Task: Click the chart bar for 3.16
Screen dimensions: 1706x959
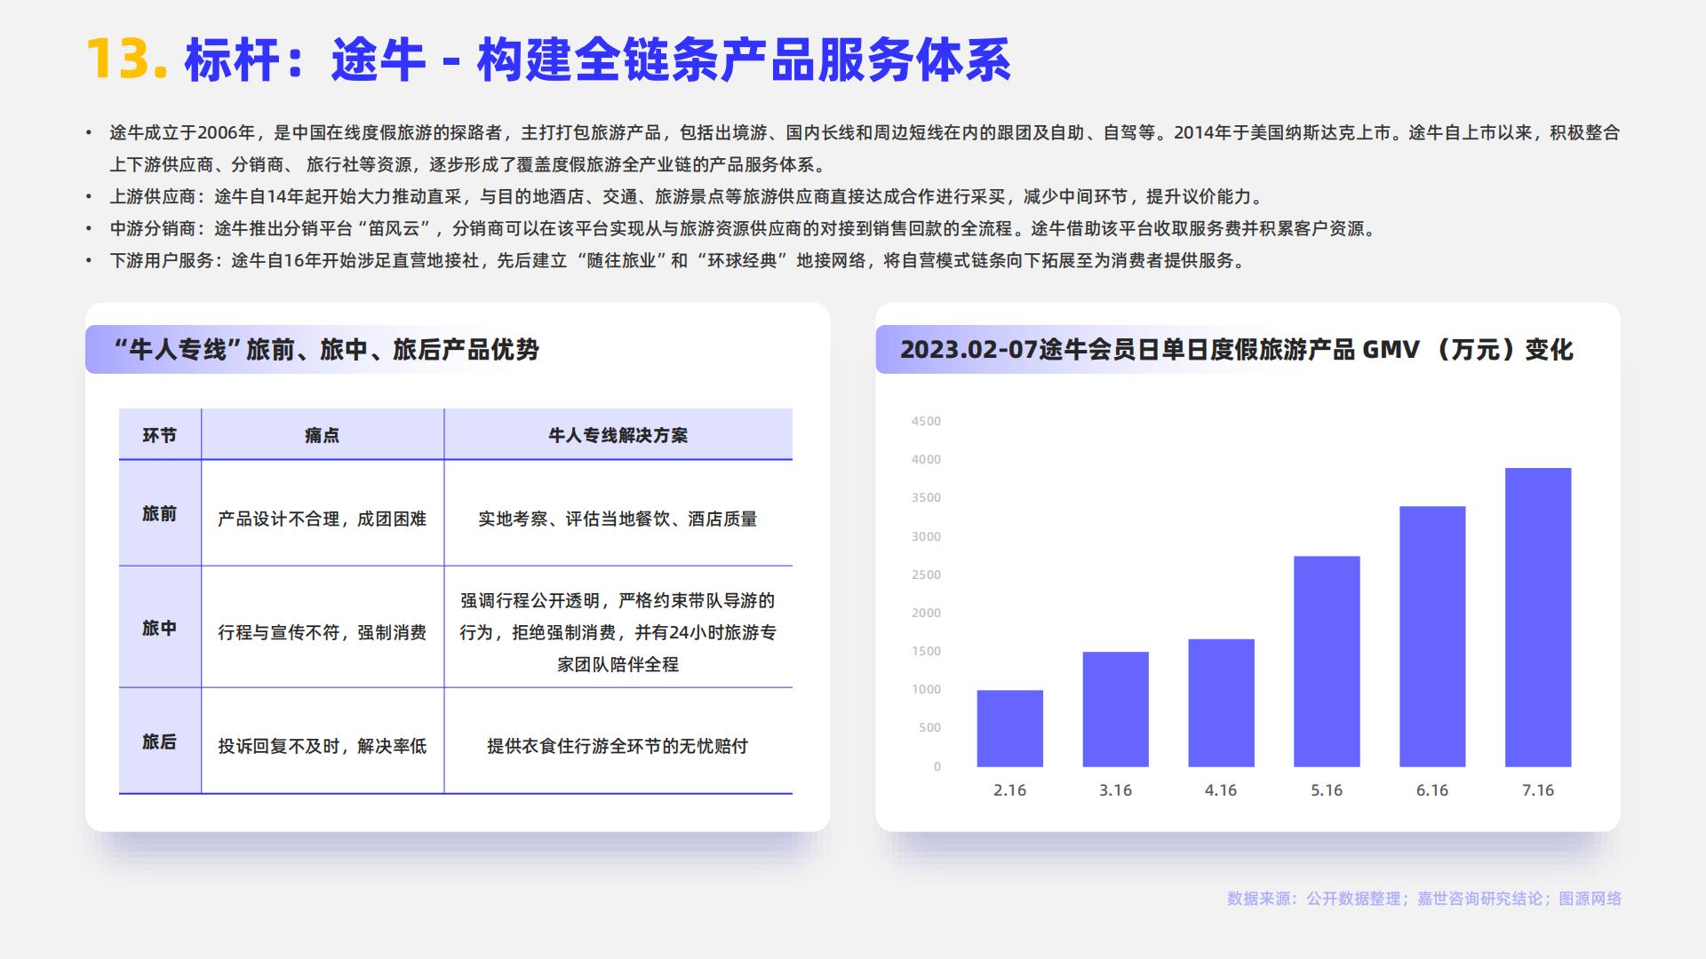Action: 1115,709
